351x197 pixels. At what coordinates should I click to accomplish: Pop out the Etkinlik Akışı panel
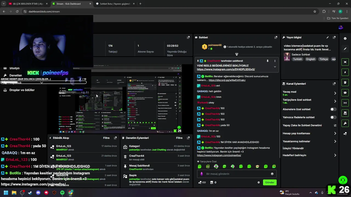115,138
